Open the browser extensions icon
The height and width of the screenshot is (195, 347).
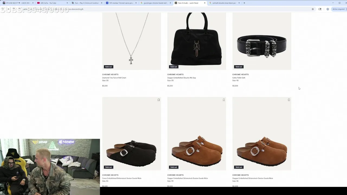click(x=320, y=9)
